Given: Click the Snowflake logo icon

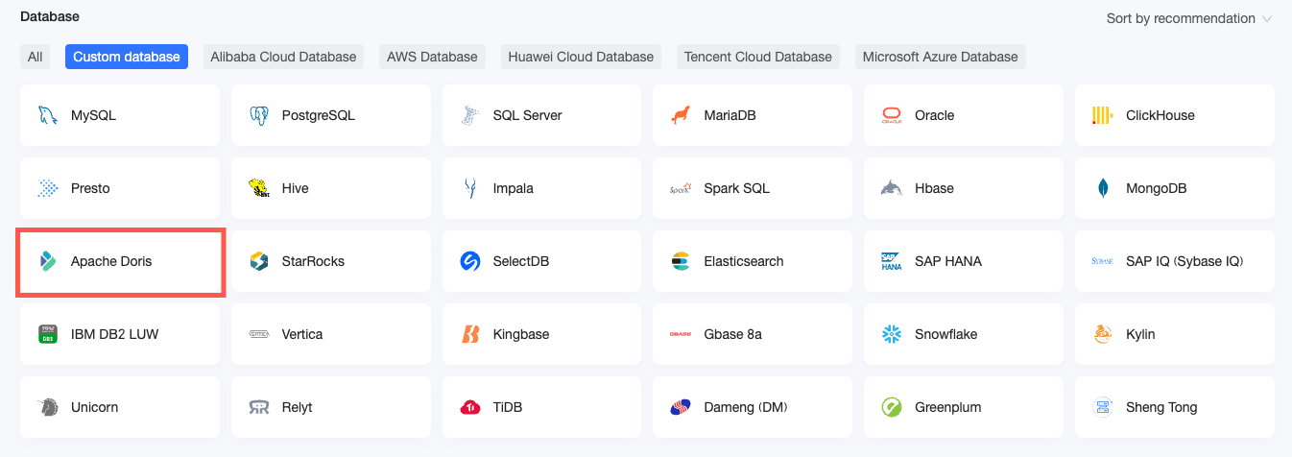Looking at the screenshot, I should (x=892, y=334).
